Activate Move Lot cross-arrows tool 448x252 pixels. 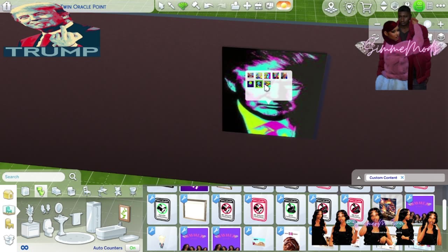(x=247, y=6)
